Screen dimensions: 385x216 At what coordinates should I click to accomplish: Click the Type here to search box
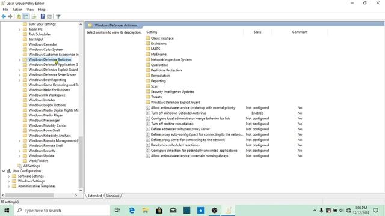pyautogui.click(x=62, y=211)
